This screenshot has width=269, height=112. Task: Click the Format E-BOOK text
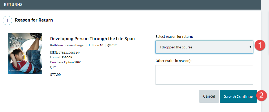[61, 57]
